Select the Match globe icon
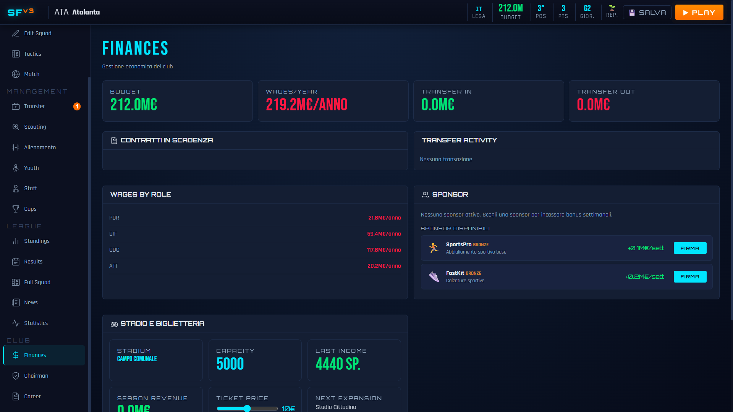 16,74
